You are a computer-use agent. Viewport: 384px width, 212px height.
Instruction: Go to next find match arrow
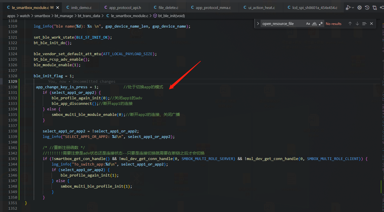(x=357, y=24)
